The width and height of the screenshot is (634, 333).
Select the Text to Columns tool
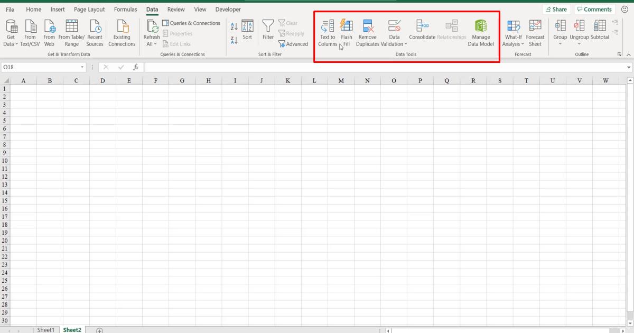[x=327, y=33]
